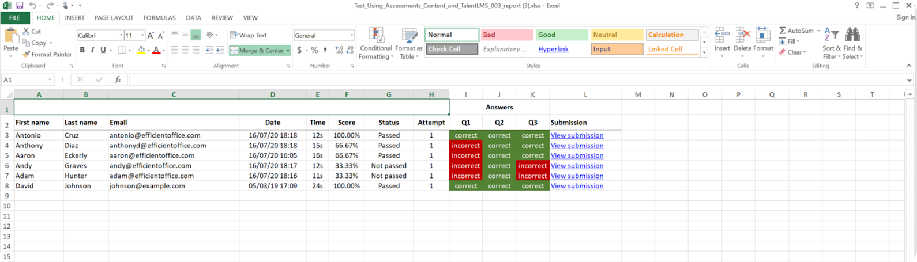This screenshot has height=262, width=917.
Task: Open Sort & Filter
Action: tap(831, 43)
